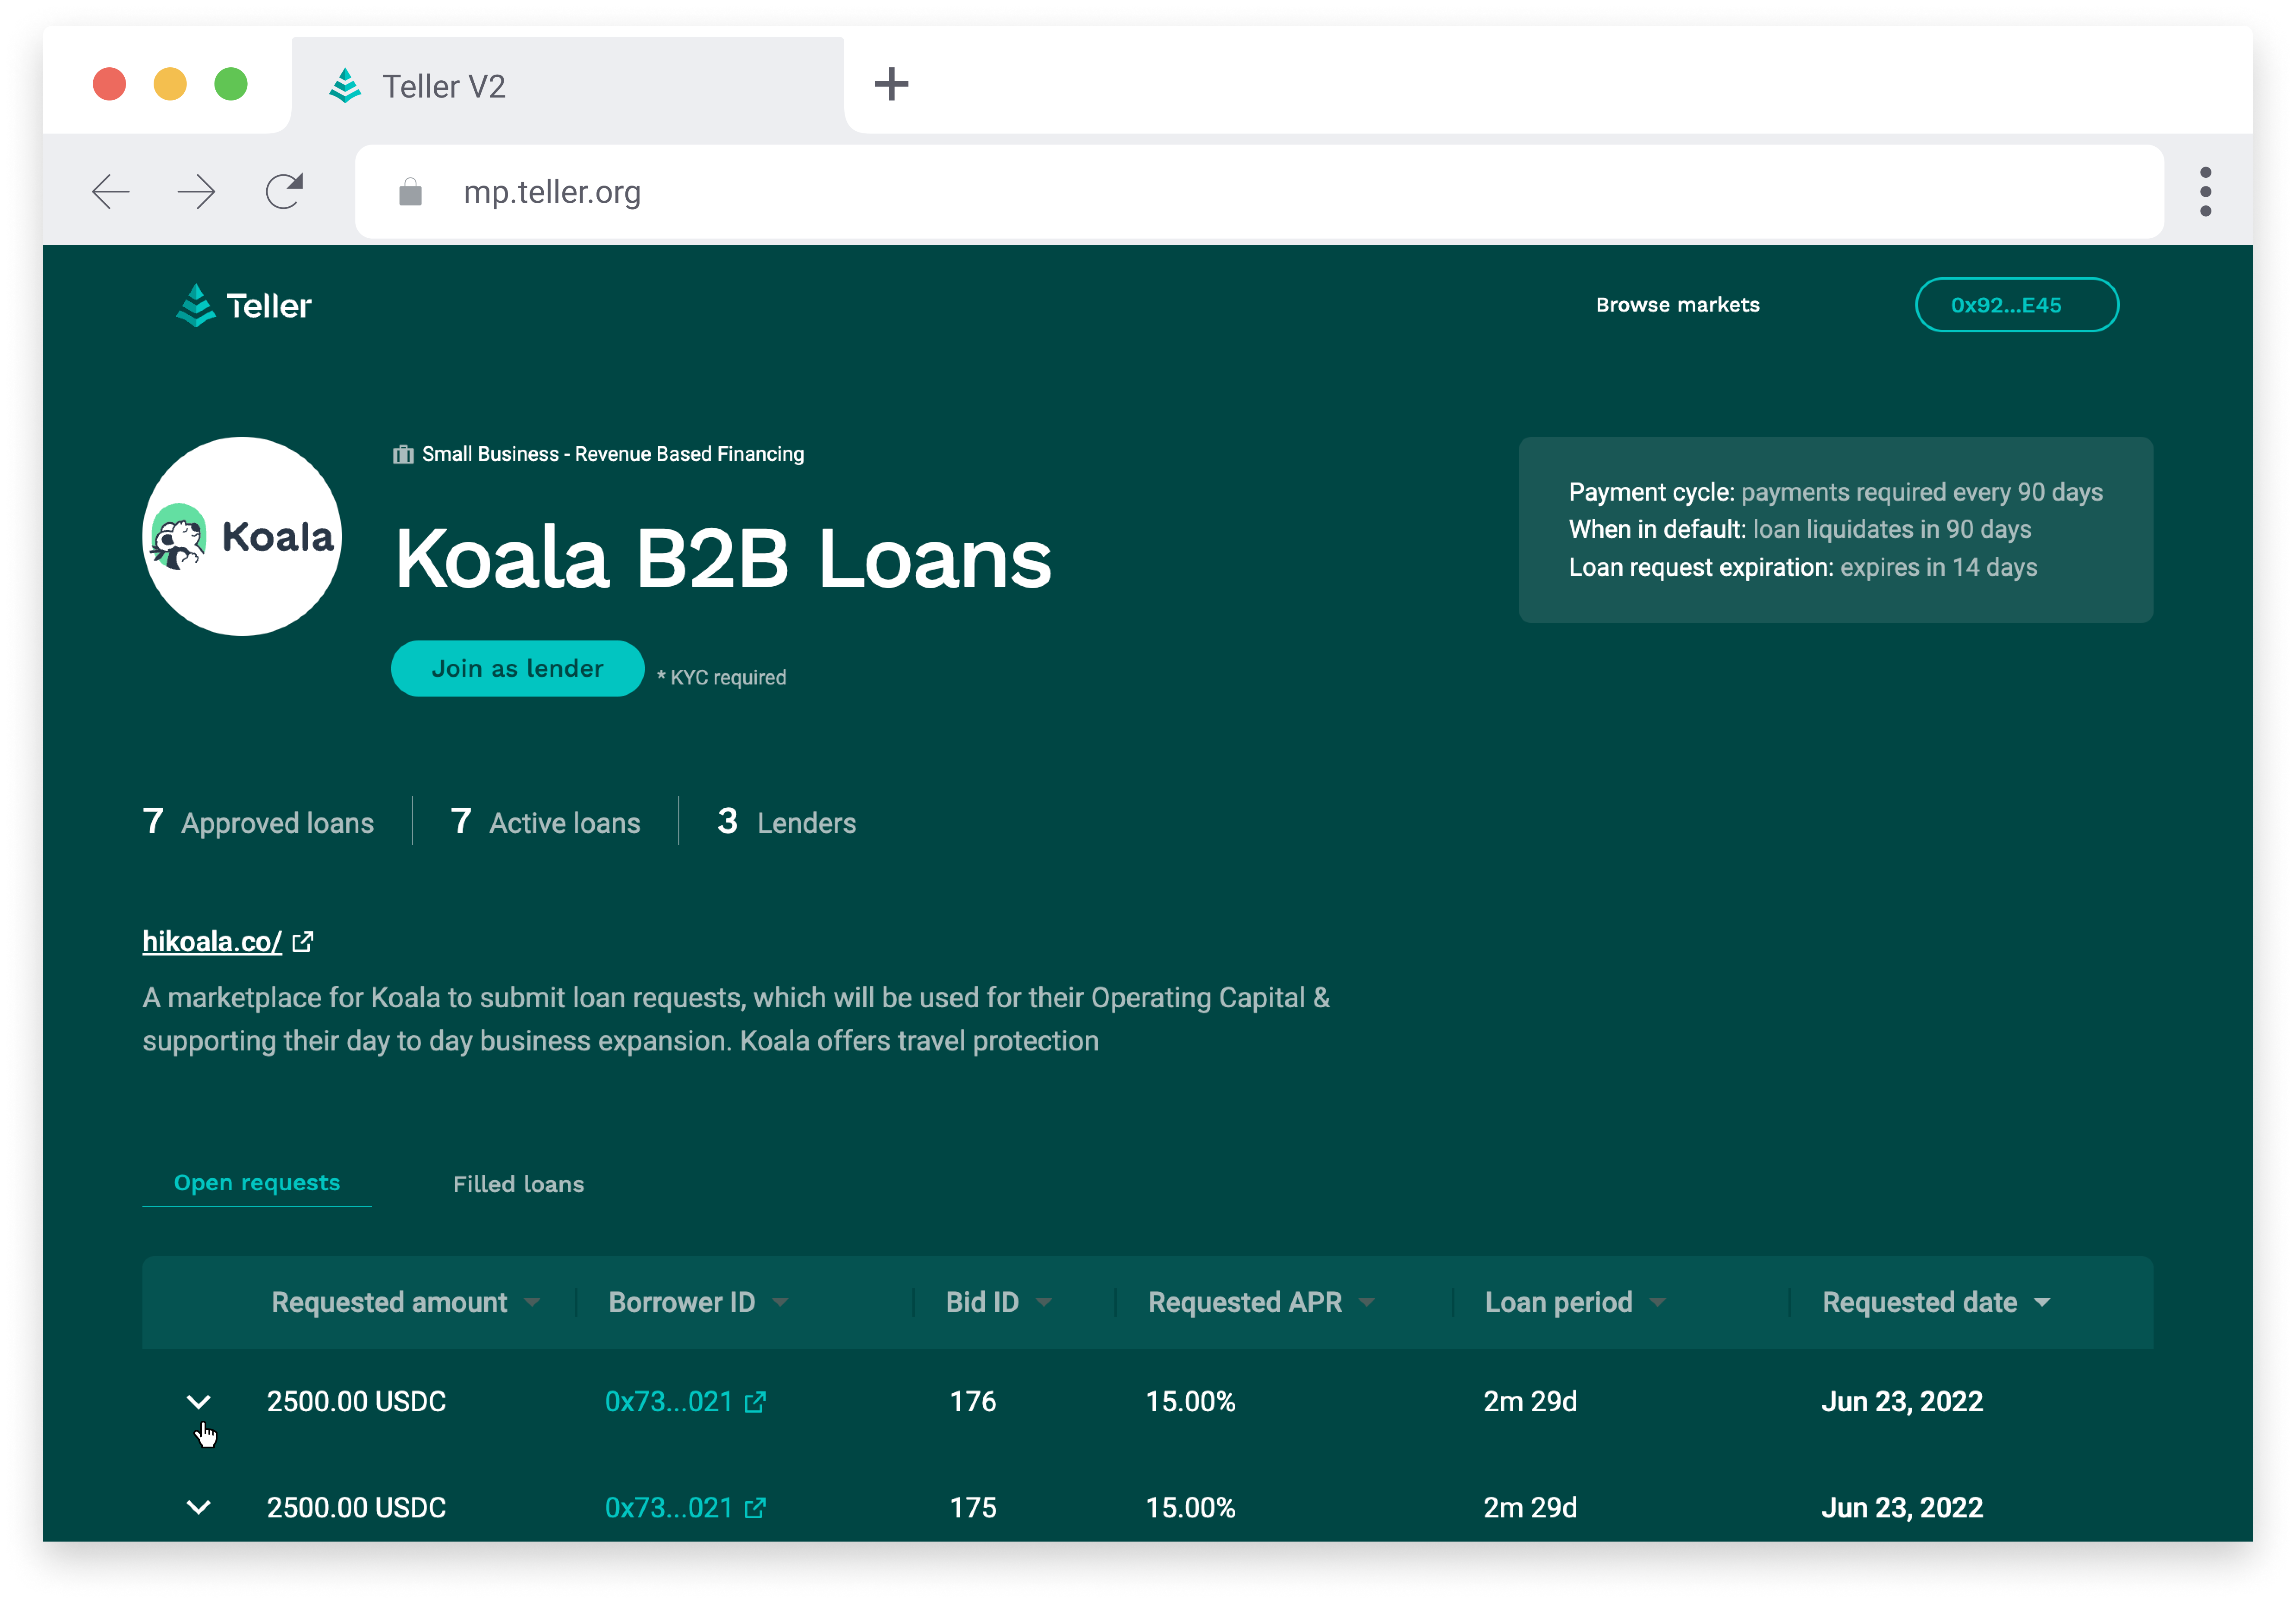Select the Teller V2 browser tab
Screen dimensions: 2296x1602
[567, 86]
